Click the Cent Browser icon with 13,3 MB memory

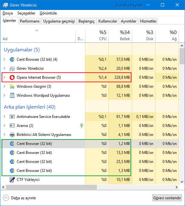(x=12, y=153)
